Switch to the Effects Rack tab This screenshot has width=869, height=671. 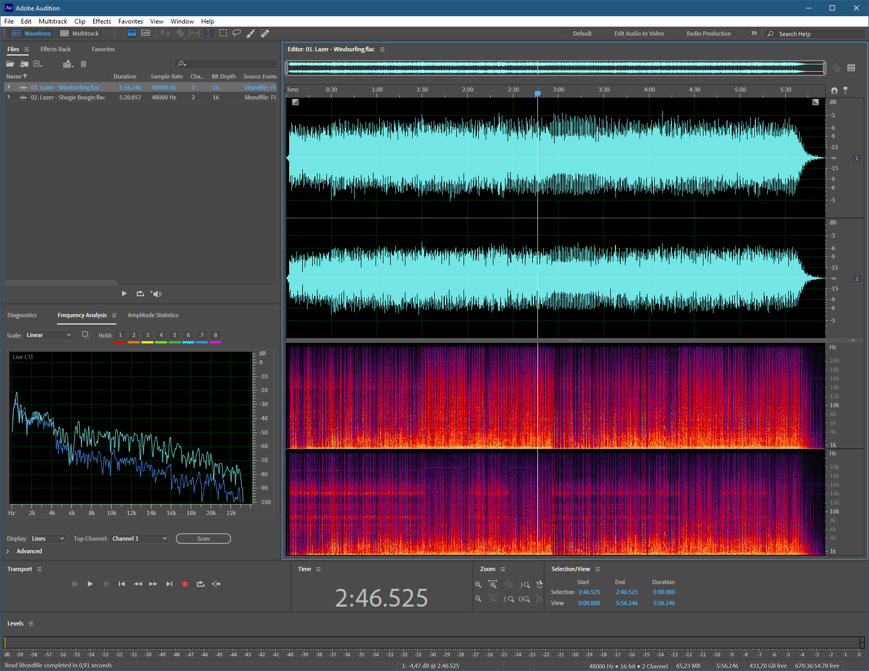(x=56, y=49)
